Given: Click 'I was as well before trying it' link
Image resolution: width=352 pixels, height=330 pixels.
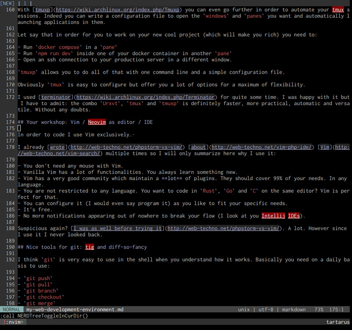Looking at the screenshot, I should pyautogui.click(x=117, y=228).
